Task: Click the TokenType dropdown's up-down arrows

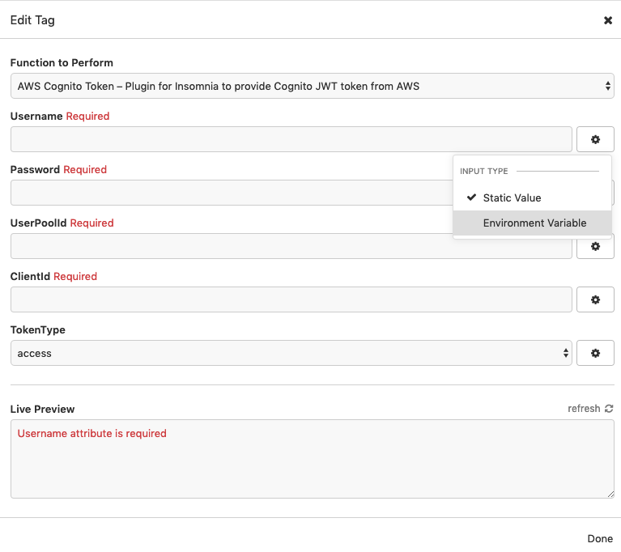Action: pyautogui.click(x=566, y=353)
